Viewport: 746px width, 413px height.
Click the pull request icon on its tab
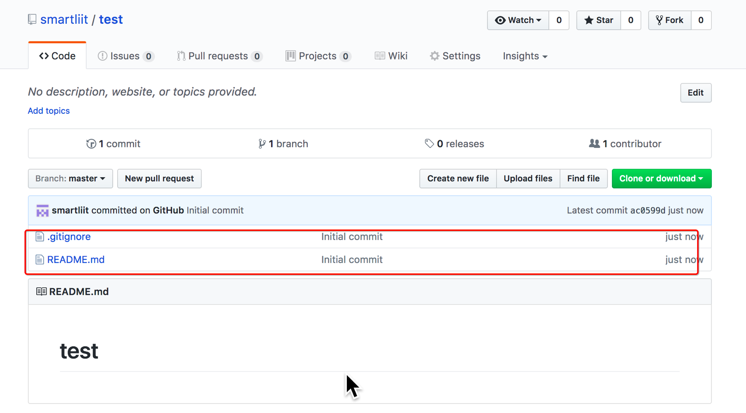coord(181,56)
